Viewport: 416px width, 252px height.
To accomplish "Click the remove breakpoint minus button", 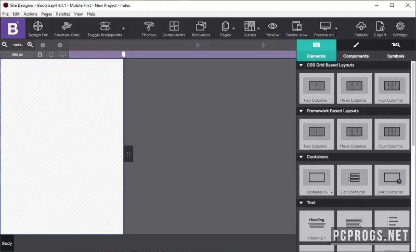I will pyautogui.click(x=43, y=45).
